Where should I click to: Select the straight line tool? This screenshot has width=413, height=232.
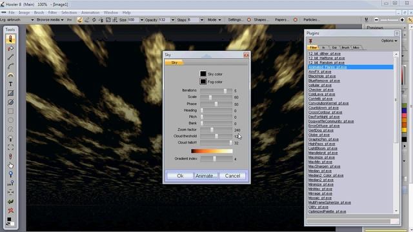(10, 57)
